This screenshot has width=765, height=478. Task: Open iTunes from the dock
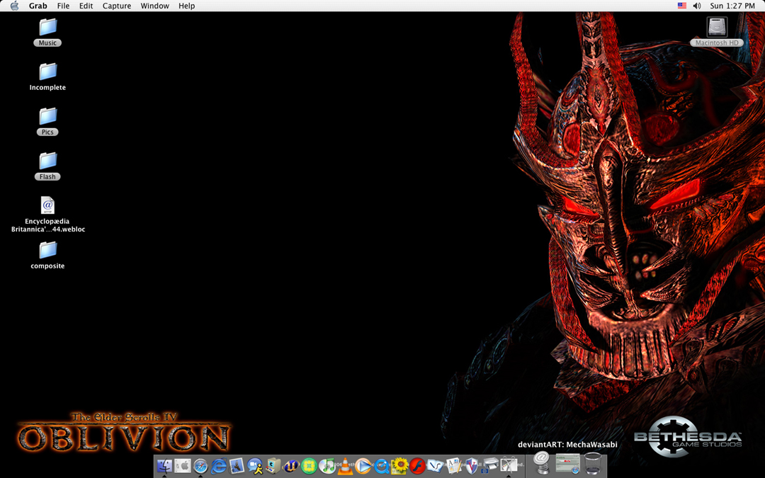(327, 465)
